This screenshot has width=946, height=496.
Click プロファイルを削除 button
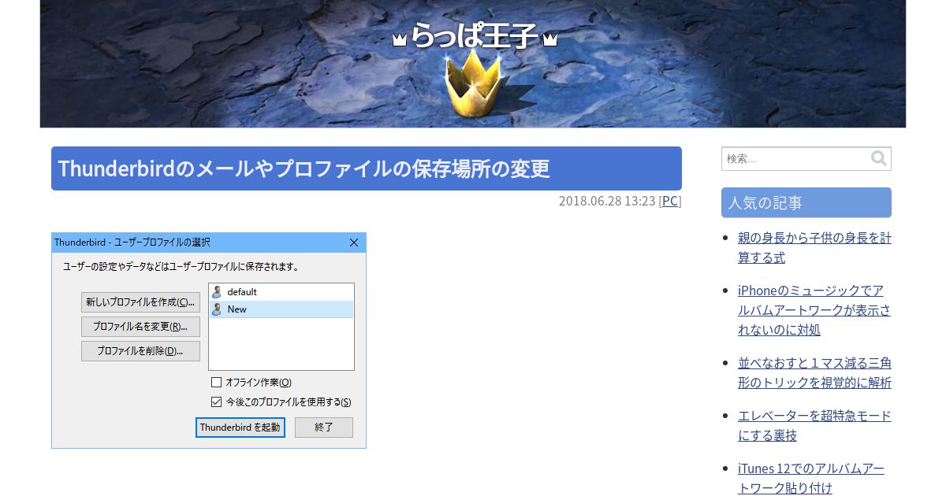140,351
